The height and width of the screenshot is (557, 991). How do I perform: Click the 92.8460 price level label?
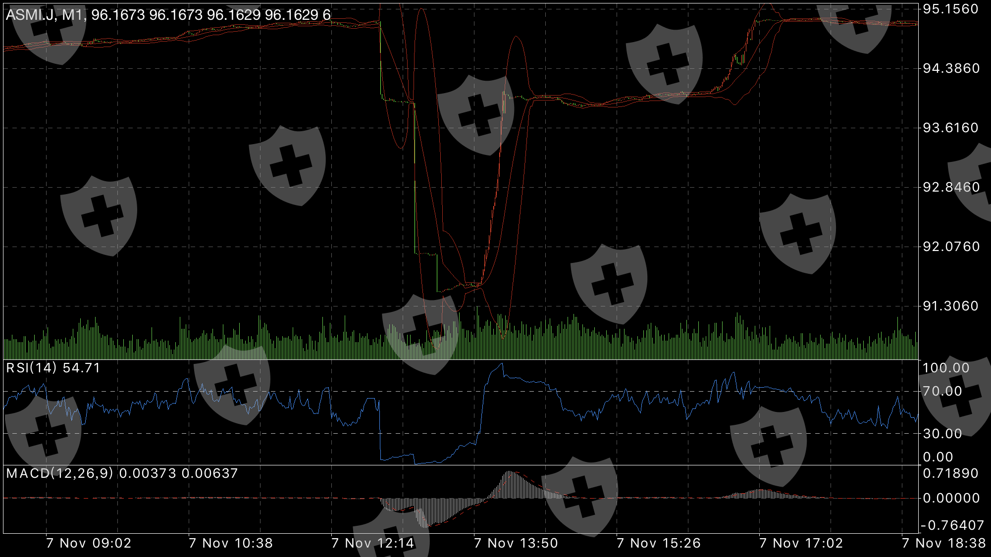click(x=951, y=187)
